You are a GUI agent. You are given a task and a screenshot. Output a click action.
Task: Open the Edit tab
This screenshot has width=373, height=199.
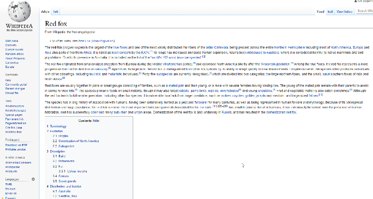coord(330,11)
